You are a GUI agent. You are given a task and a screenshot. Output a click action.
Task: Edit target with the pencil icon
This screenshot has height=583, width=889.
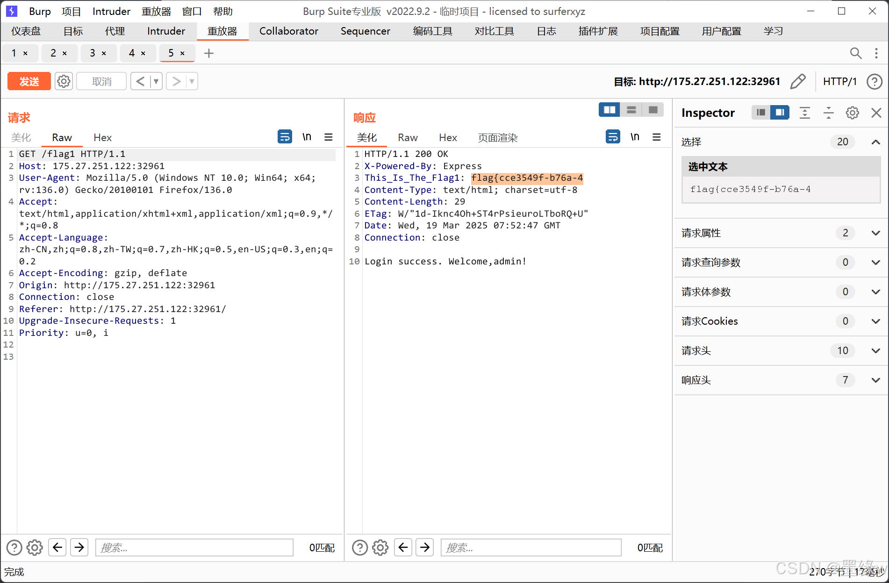pos(798,81)
